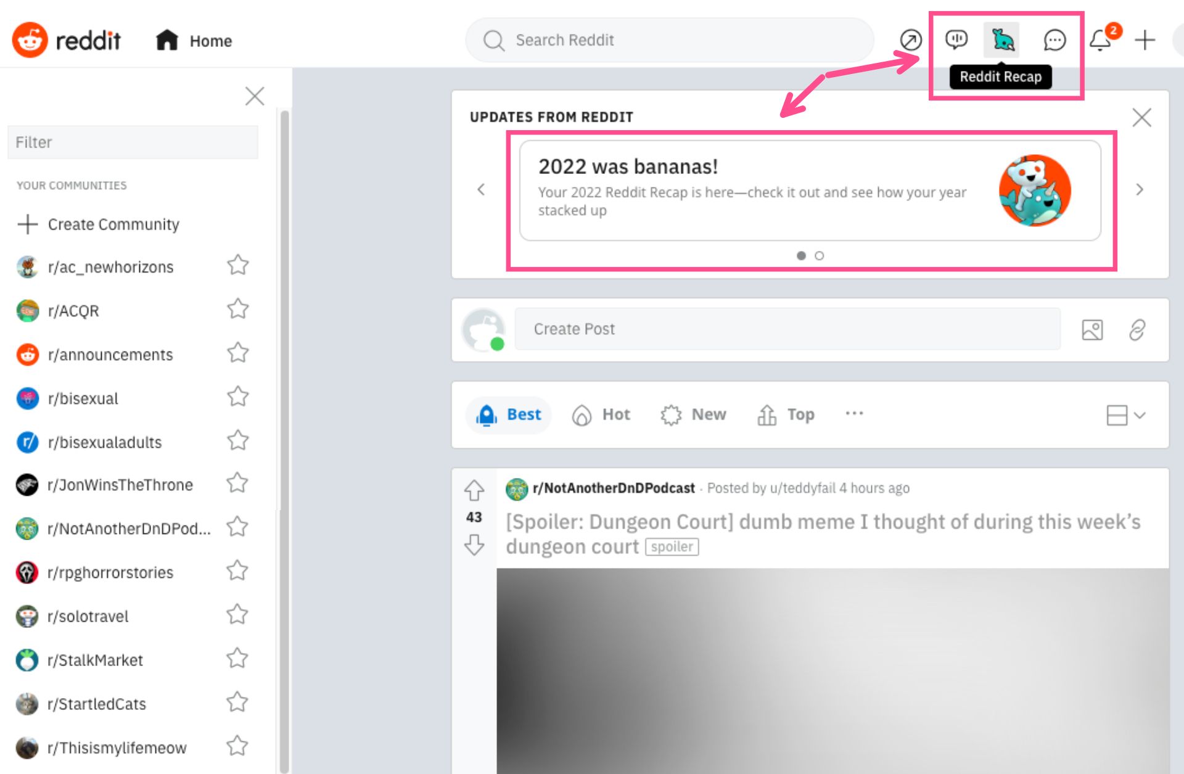This screenshot has height=774, width=1184.
Task: Open the card view layout dropdown
Action: (1124, 416)
